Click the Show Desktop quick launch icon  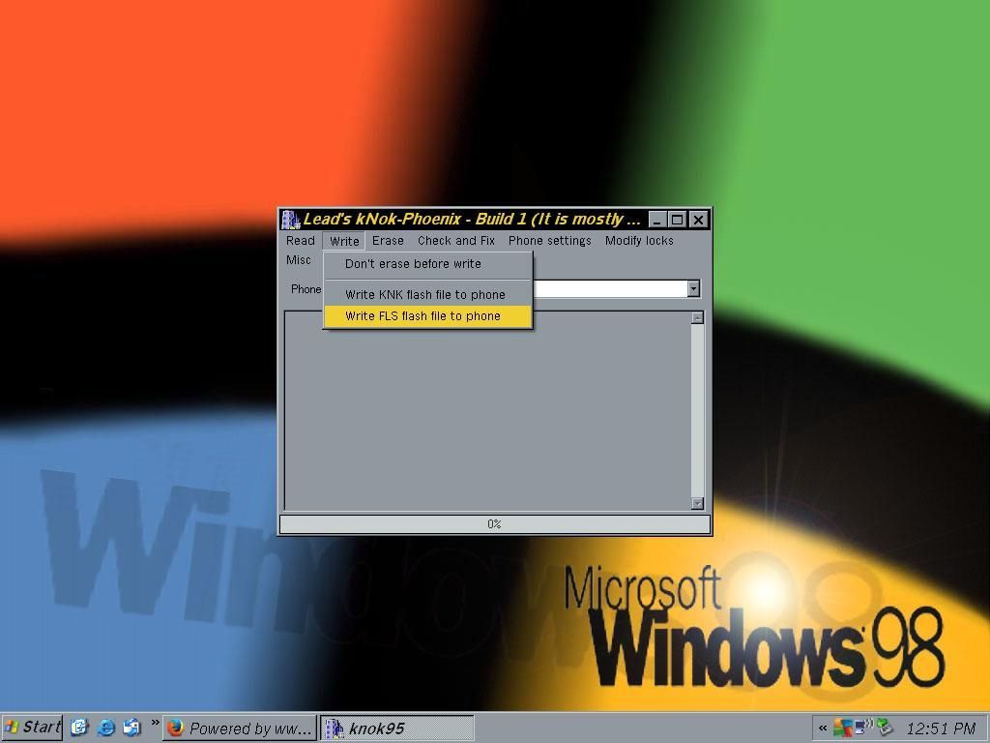pos(79,728)
